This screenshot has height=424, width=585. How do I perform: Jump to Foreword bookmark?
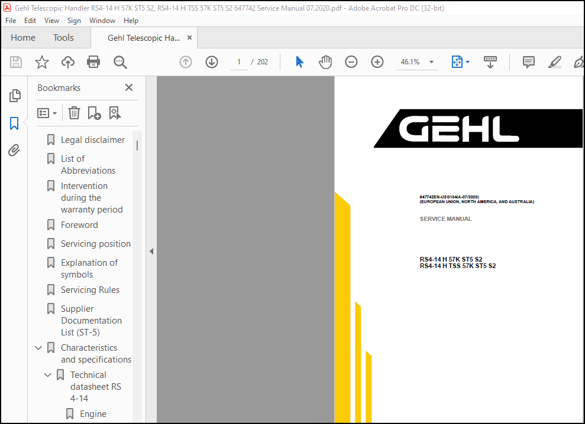tap(79, 224)
